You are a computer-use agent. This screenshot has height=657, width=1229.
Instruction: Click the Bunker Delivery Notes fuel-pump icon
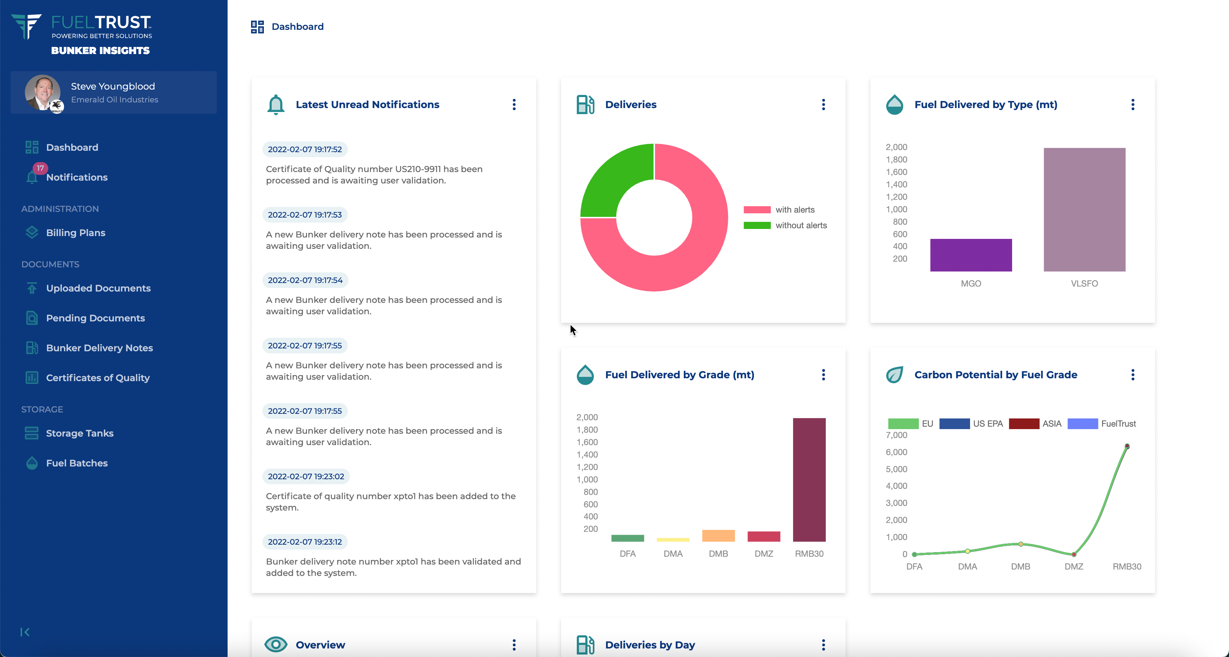[32, 348]
